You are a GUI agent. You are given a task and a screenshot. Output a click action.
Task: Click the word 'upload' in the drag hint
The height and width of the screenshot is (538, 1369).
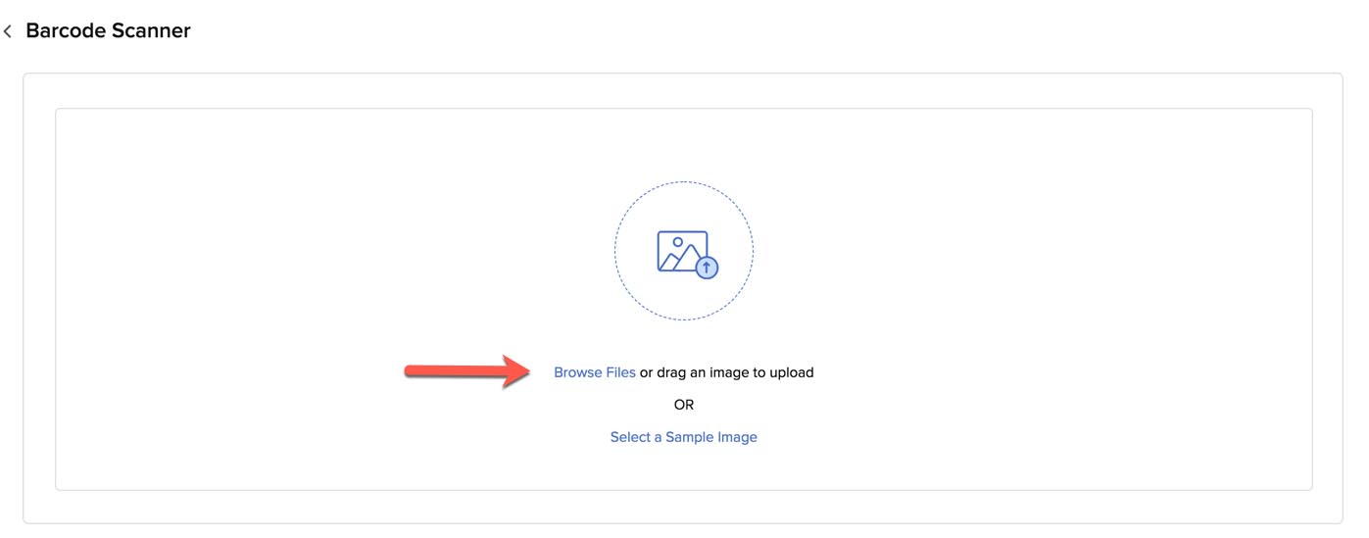click(x=792, y=372)
